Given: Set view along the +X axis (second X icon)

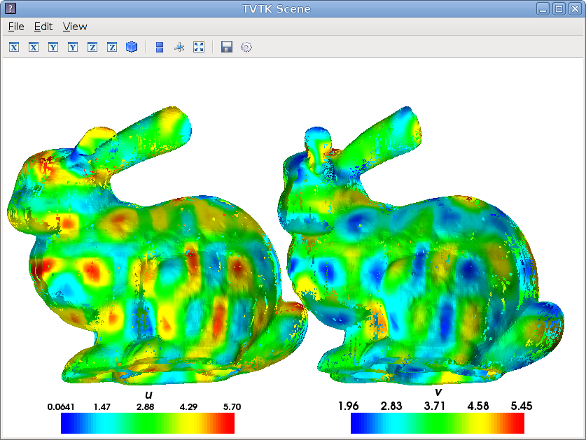Looking at the screenshot, I should [x=33, y=47].
